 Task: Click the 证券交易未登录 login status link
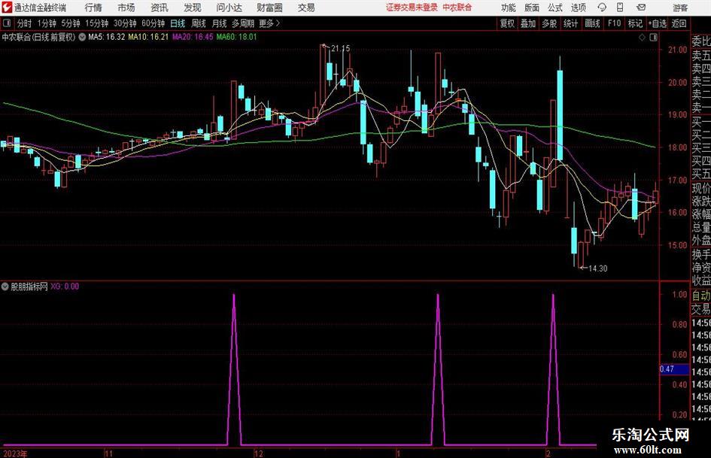412,8
